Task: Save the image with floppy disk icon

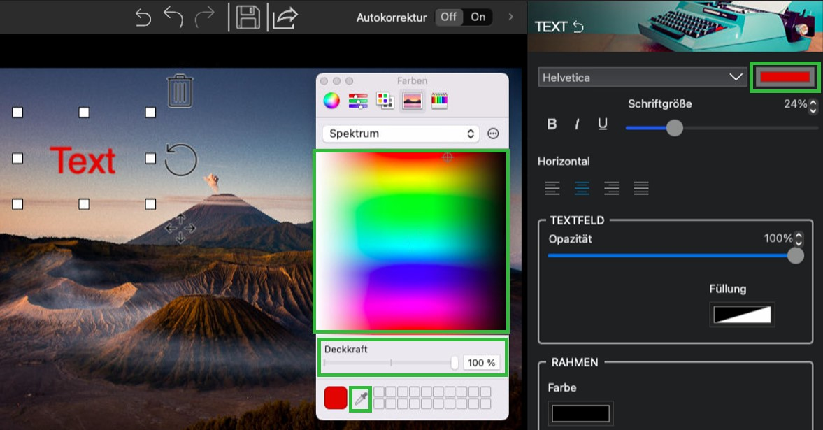Action: 248,17
